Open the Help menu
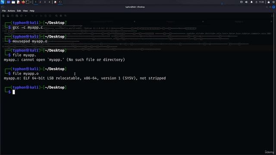 coord(32,11)
